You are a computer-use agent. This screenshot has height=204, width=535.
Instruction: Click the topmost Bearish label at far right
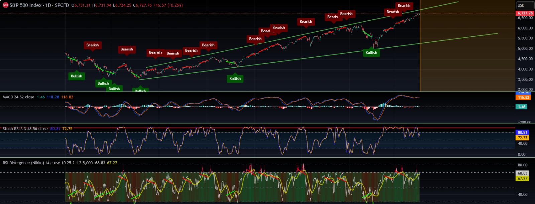[404, 6]
